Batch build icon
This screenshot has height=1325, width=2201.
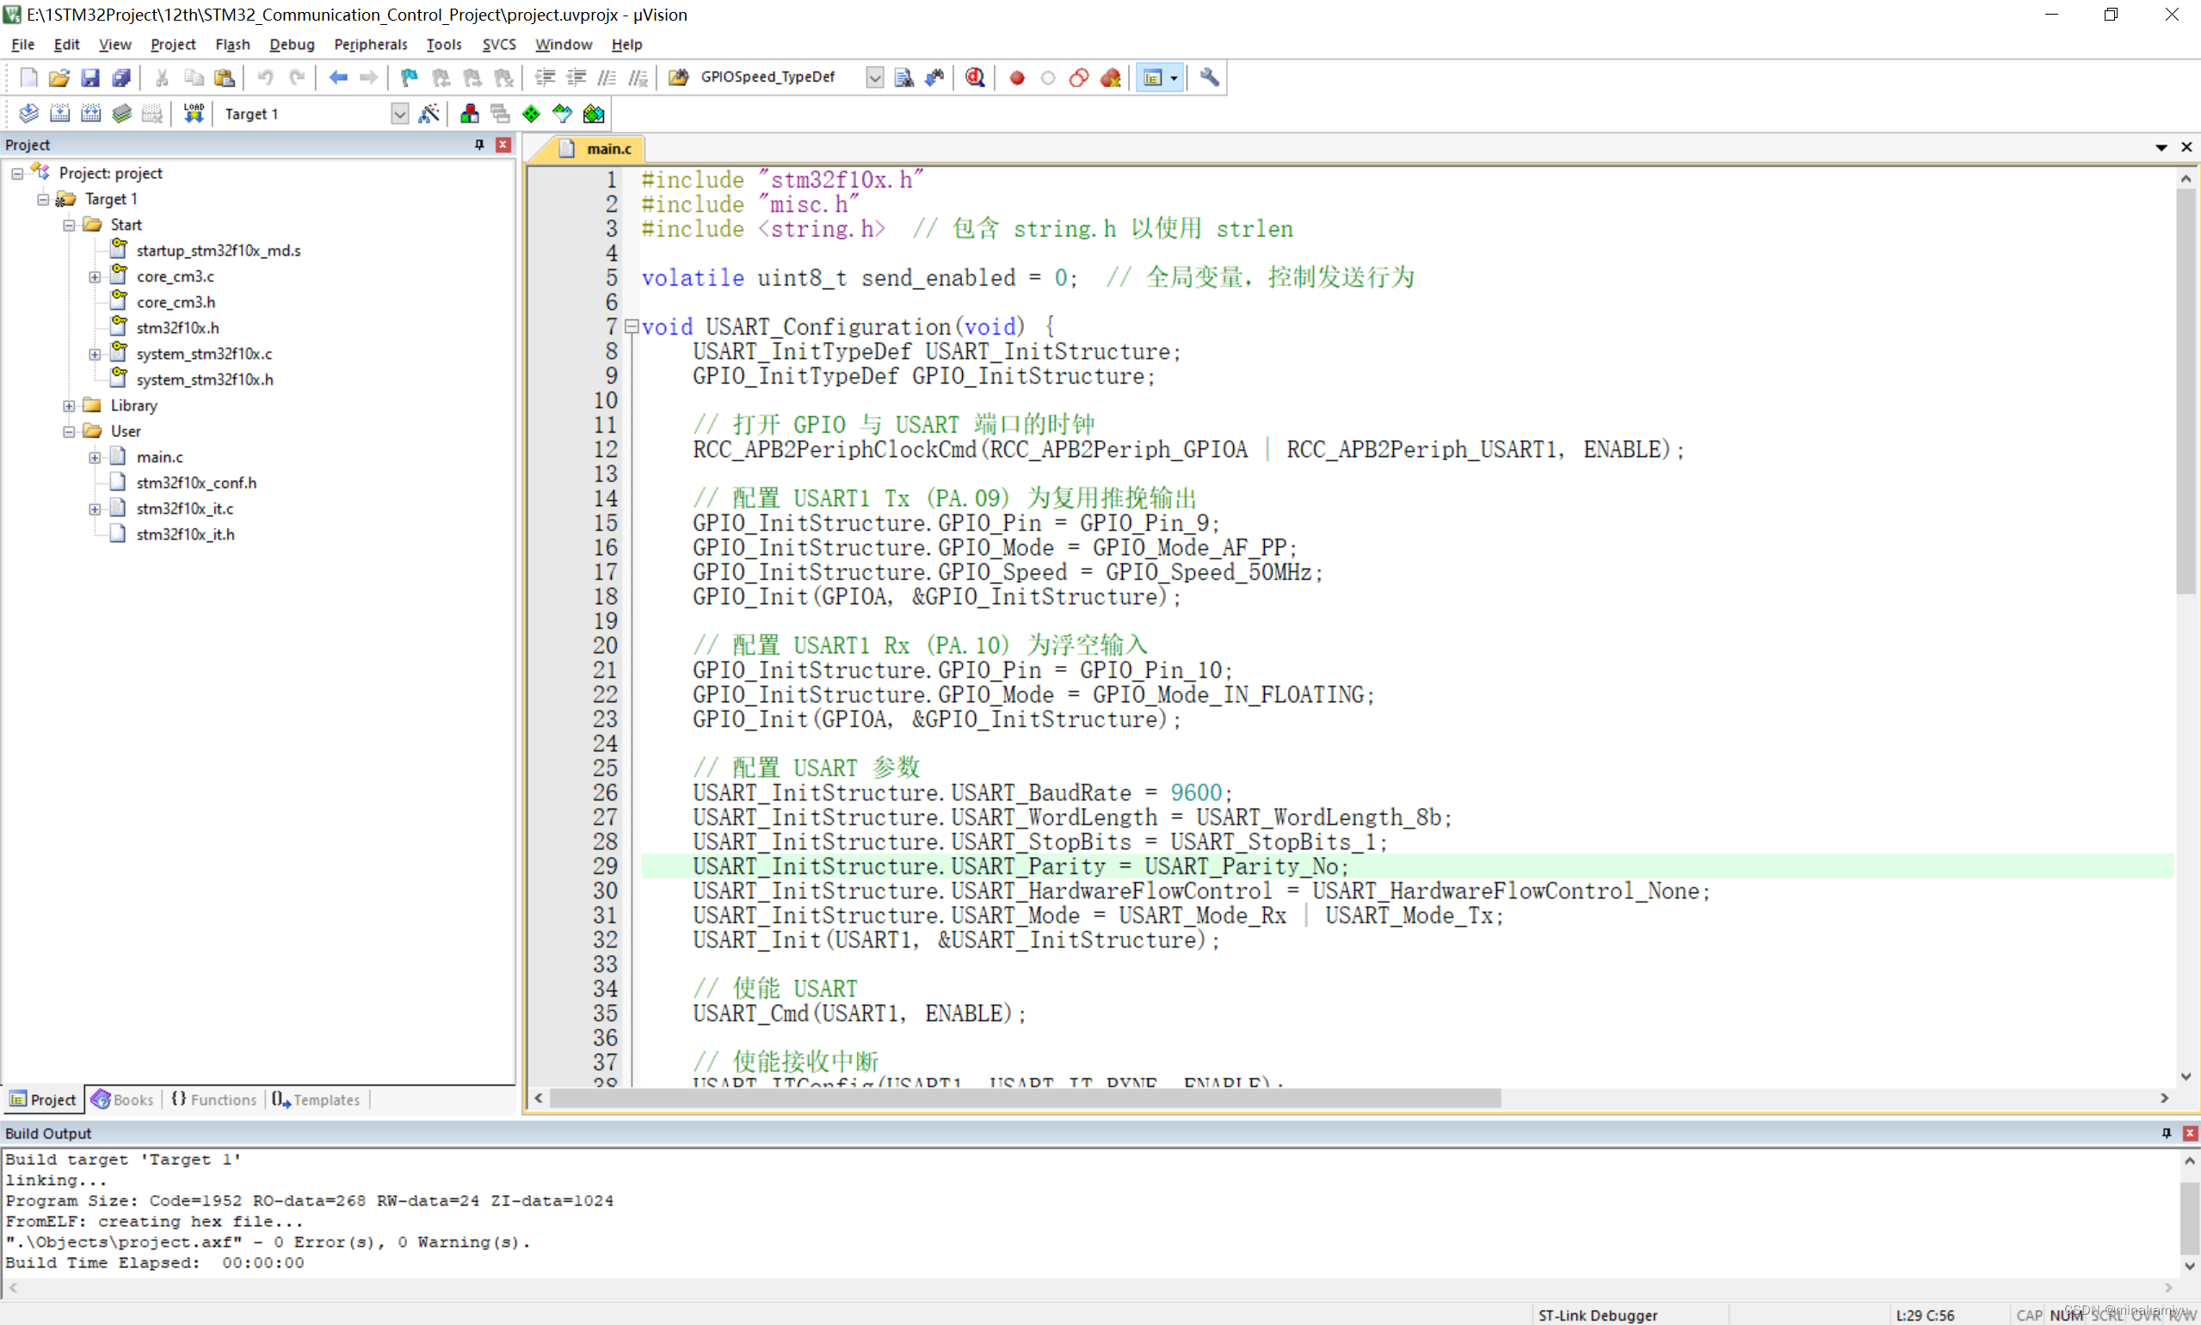[x=122, y=114]
